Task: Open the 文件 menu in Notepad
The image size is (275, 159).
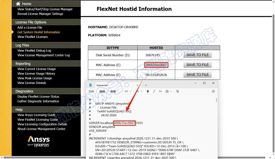Action: click(x=91, y=91)
